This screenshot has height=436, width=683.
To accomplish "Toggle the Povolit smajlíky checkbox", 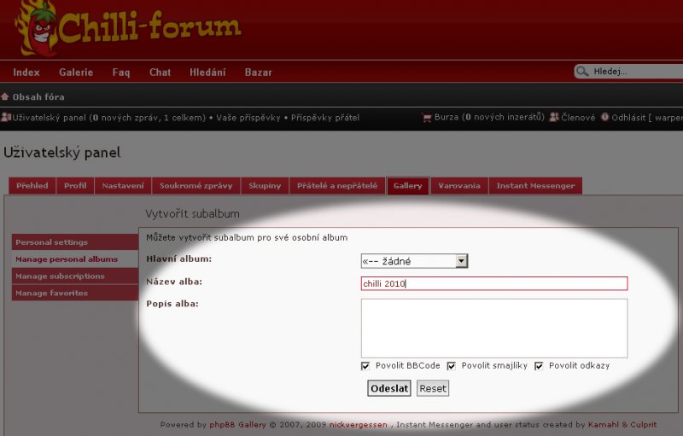I will click(x=452, y=366).
